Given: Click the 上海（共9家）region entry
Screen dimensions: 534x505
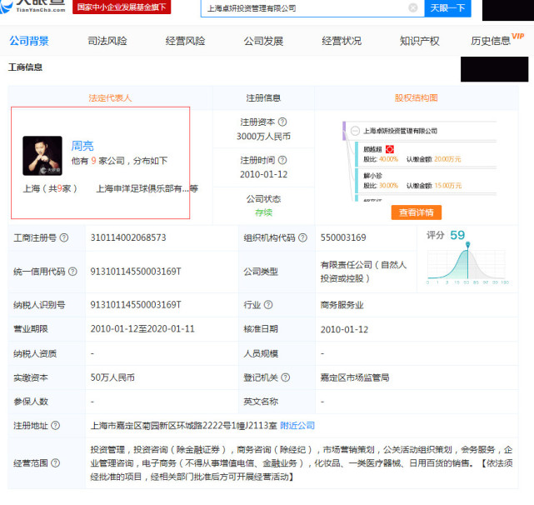Looking at the screenshot, I should point(51,188).
